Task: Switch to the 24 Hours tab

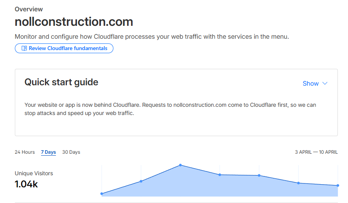Action: pos(25,152)
